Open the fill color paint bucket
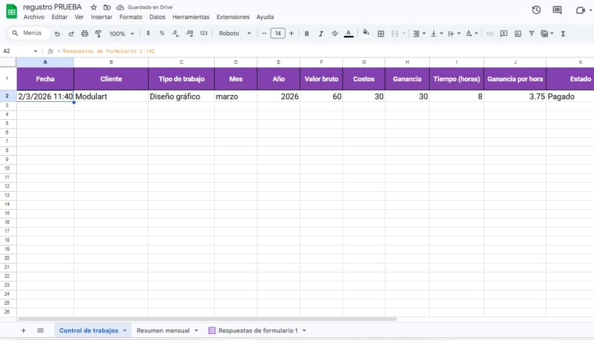This screenshot has height=340, width=594. [366, 34]
